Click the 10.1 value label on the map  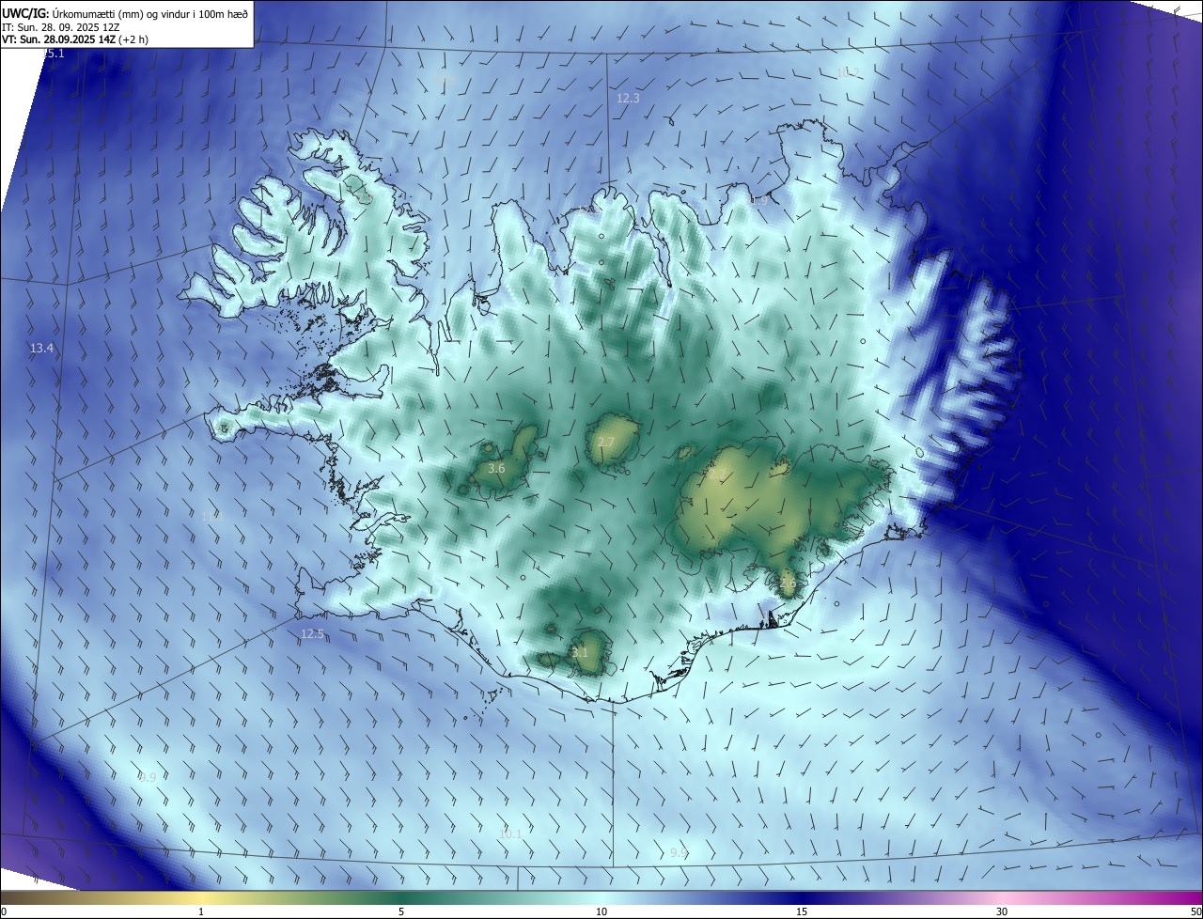[510, 834]
